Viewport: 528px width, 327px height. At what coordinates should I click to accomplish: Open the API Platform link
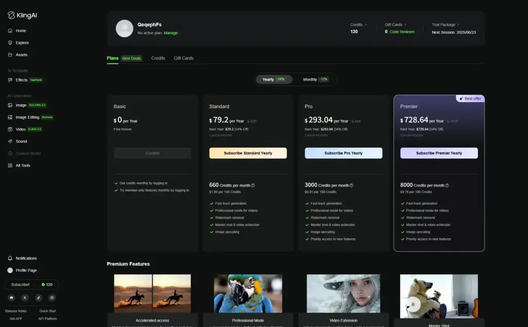pyautogui.click(x=47, y=319)
